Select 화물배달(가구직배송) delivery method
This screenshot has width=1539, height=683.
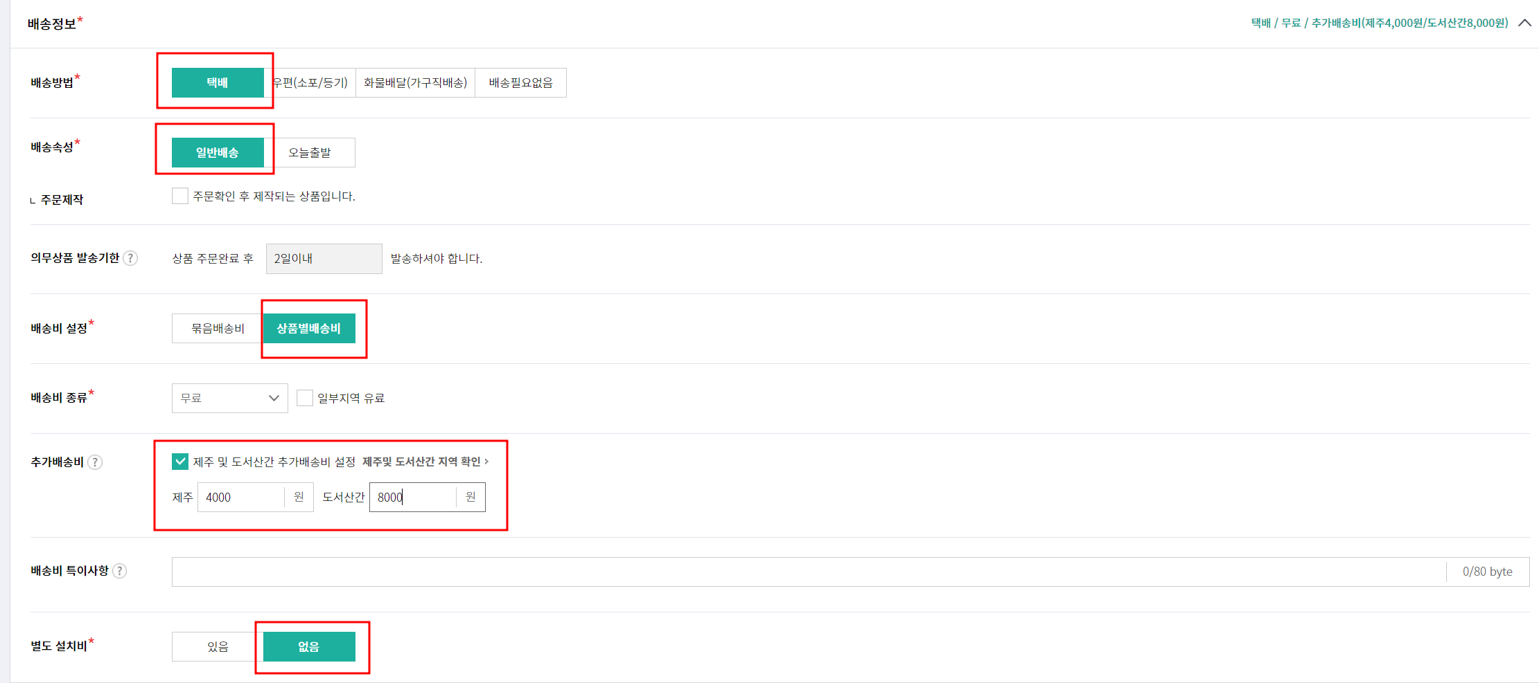click(415, 82)
